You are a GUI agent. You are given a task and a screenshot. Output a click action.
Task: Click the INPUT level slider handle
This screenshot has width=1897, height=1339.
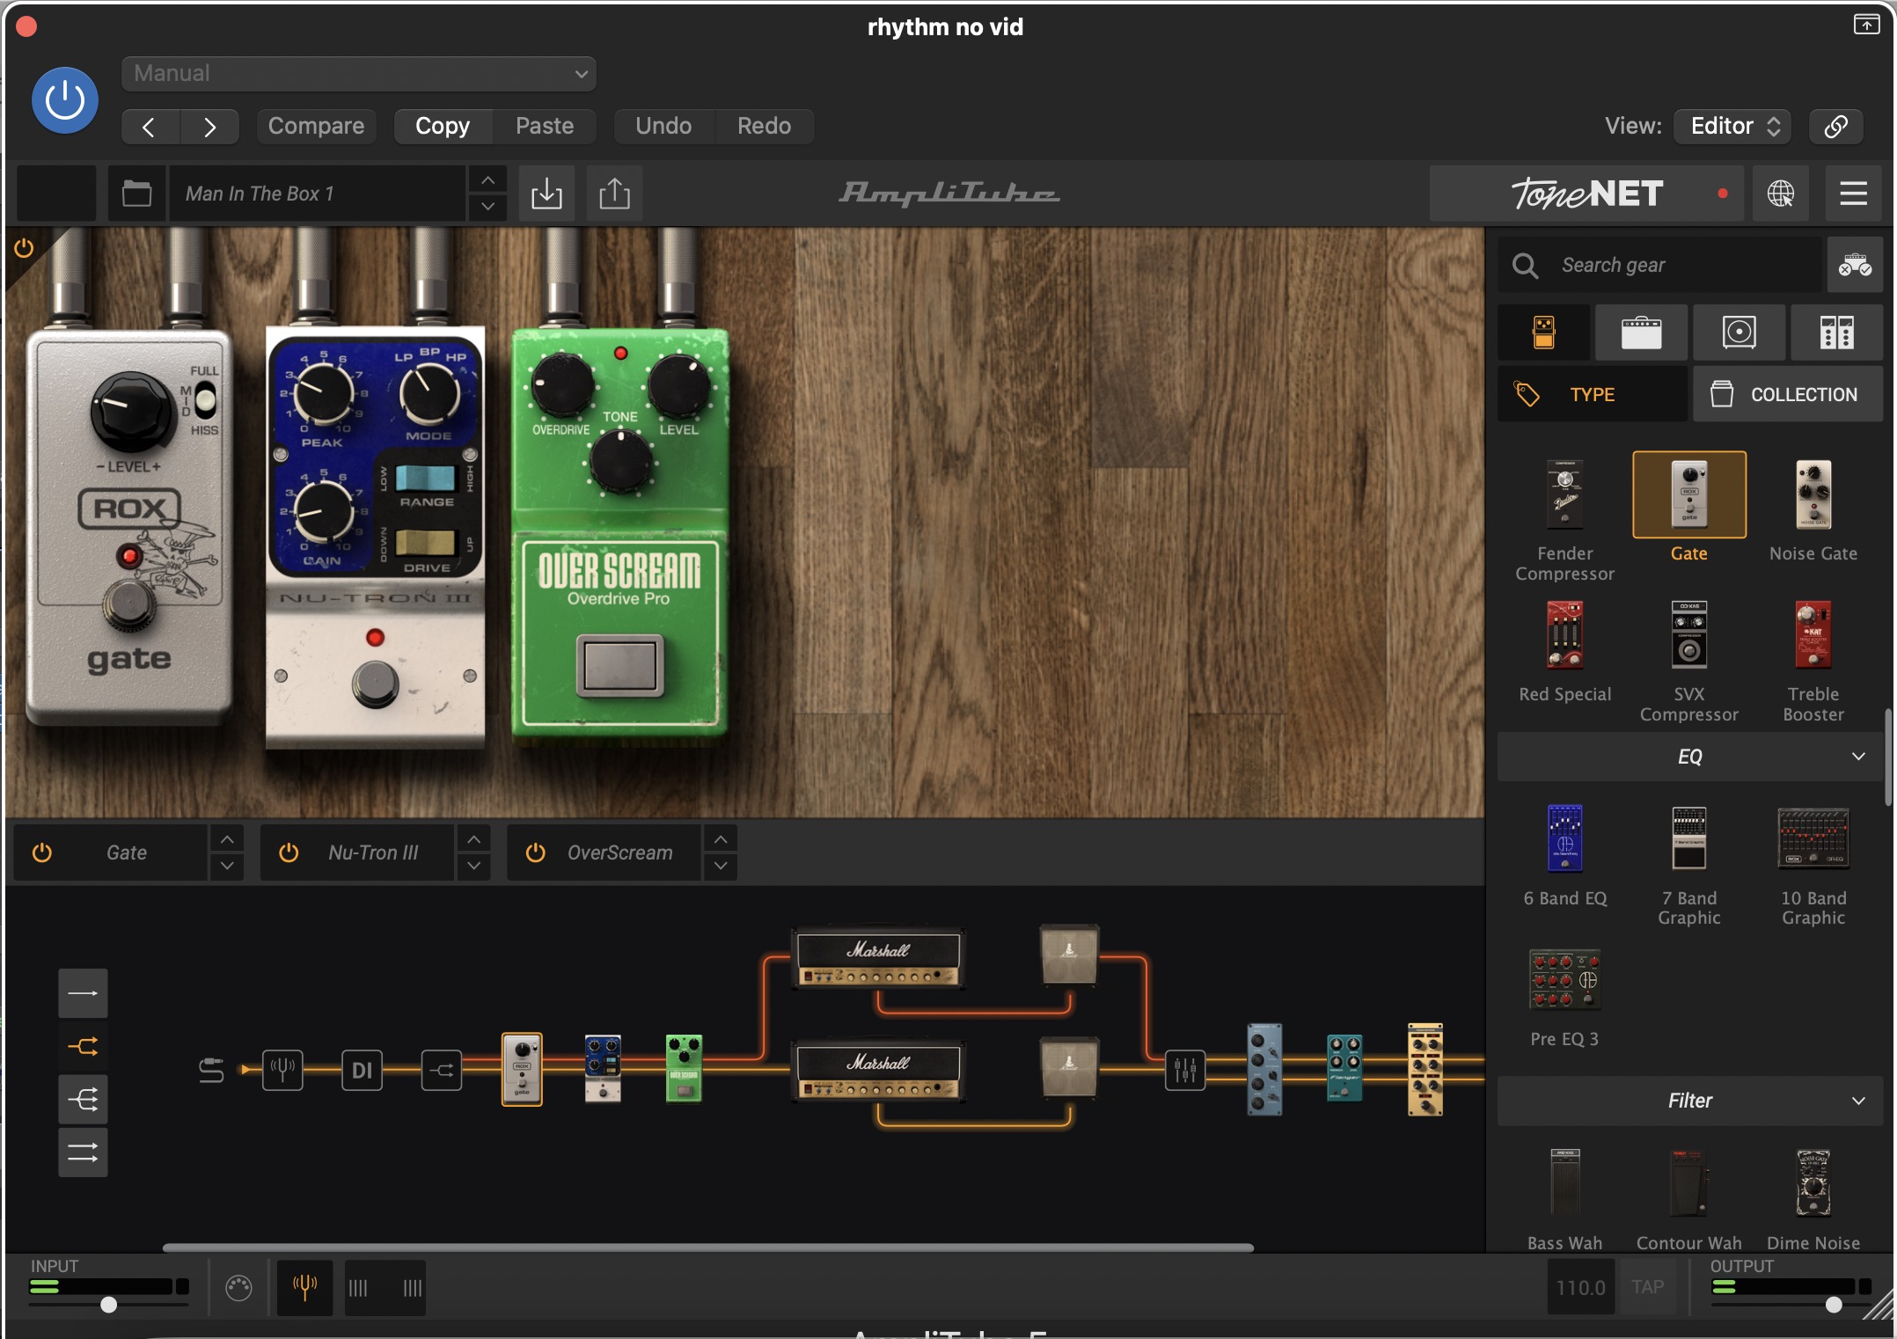pos(108,1305)
